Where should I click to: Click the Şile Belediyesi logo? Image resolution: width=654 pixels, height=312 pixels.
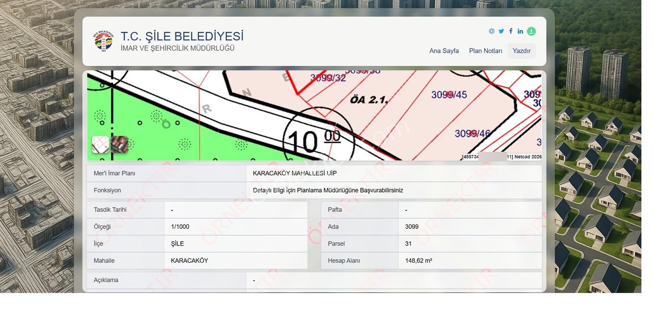(x=103, y=41)
